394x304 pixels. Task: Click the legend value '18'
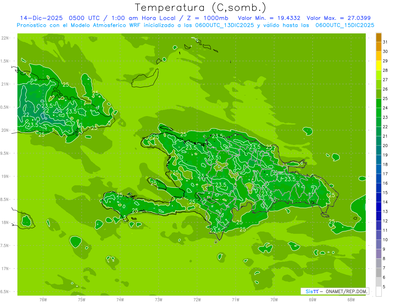pyautogui.click(x=385, y=164)
